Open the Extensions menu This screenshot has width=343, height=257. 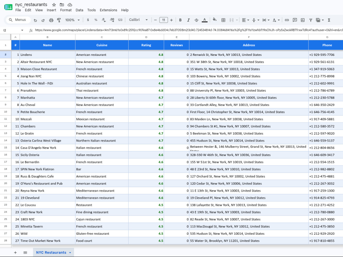click(x=108, y=10)
